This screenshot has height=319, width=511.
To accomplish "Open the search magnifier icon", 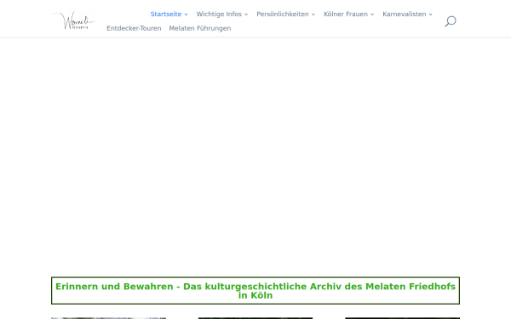I will [451, 21].
